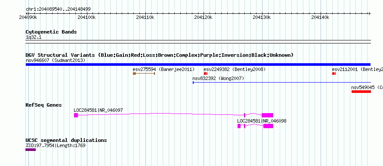
Task: Open the nsv946607 (Sudmant2013) label
Action: (56, 60)
